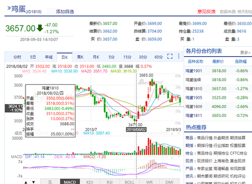Switch to the 5分 interval tab
Screen dimensions: 252x184
pos(111,57)
